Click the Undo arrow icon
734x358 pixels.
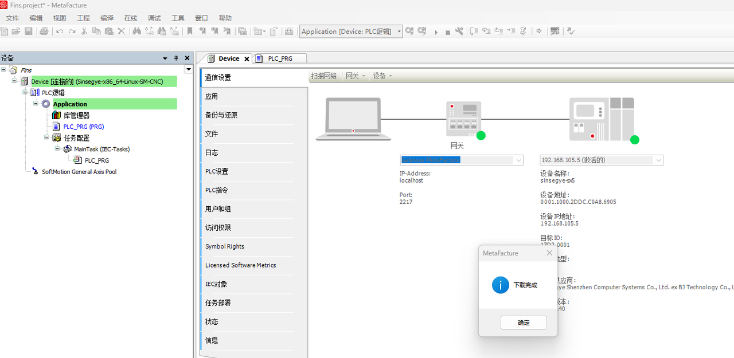click(x=60, y=32)
